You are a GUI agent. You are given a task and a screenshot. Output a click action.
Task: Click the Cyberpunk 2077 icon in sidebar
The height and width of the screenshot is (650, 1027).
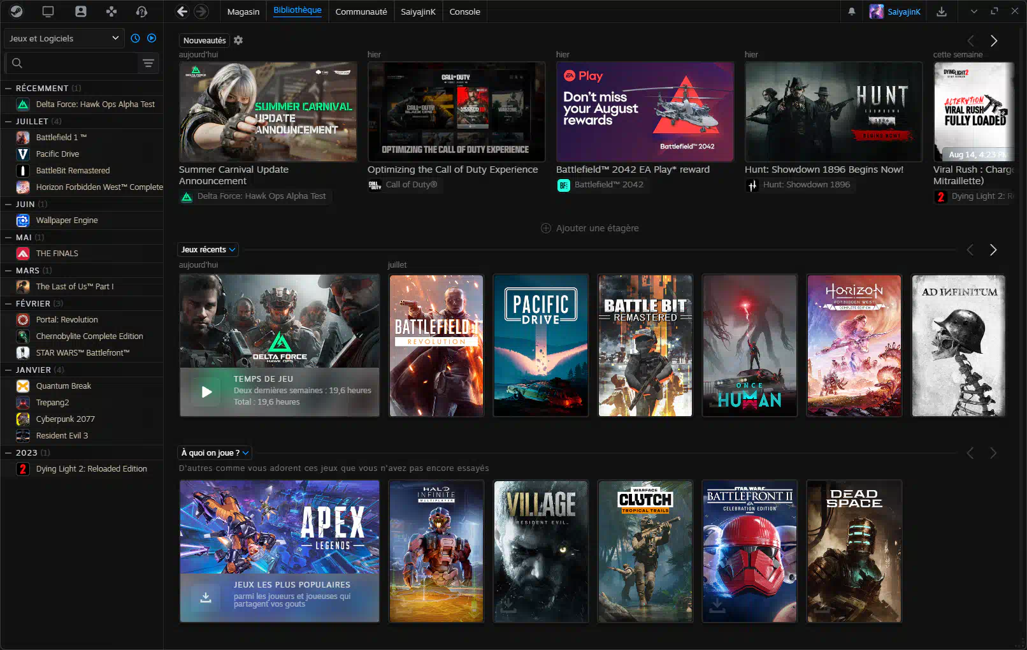23,419
